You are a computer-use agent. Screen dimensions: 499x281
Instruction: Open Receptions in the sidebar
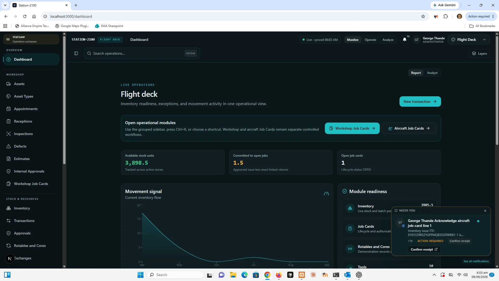tap(31, 121)
